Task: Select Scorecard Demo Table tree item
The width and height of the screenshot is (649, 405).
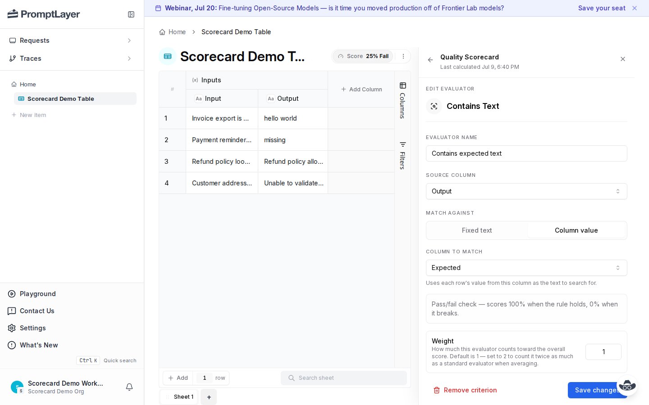Action: click(75, 99)
